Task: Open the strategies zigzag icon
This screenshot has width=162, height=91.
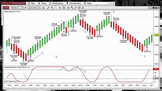Action: [x=76, y=8]
